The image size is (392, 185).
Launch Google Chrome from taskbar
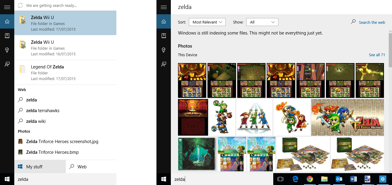[x=310, y=179]
